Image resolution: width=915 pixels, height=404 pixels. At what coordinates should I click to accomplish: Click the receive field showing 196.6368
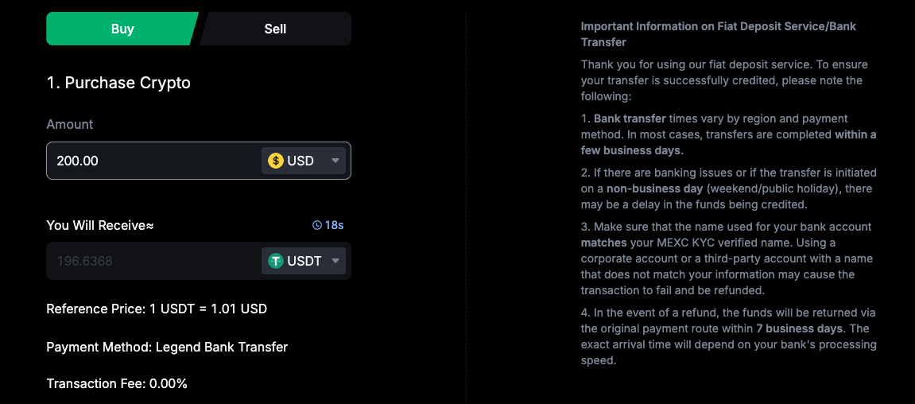click(x=151, y=261)
